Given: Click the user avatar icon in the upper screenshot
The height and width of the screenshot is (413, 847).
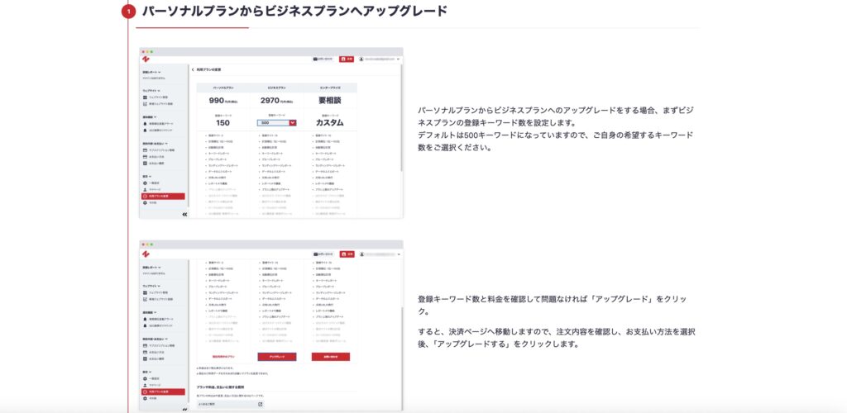Looking at the screenshot, I should [x=362, y=59].
